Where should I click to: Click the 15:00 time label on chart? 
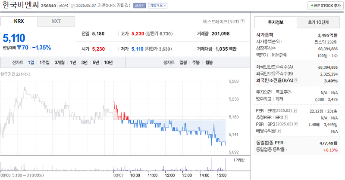(222, 175)
